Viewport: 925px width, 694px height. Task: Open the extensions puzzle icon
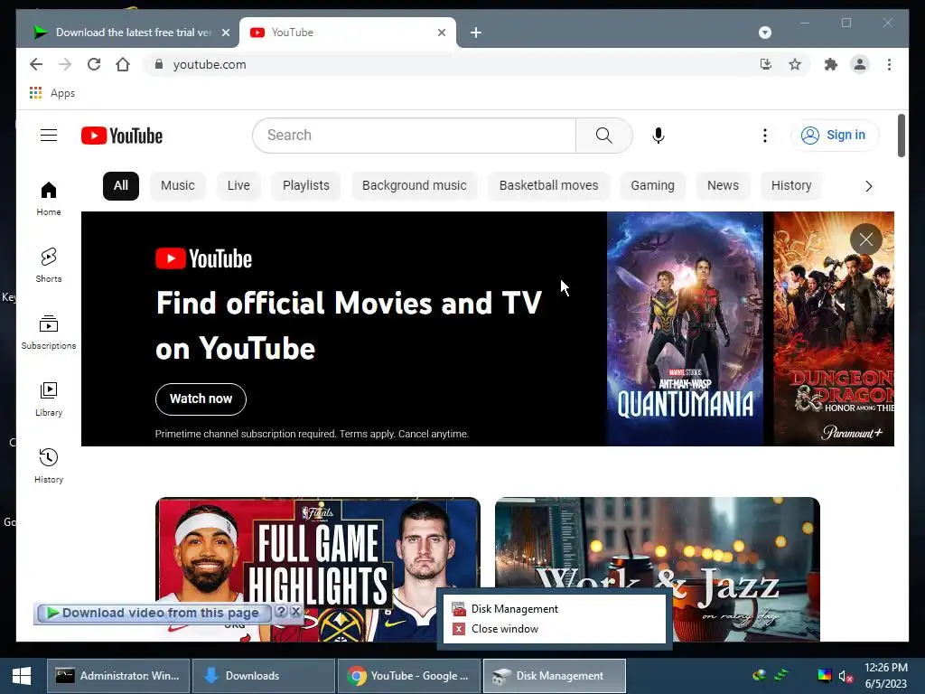pos(831,64)
